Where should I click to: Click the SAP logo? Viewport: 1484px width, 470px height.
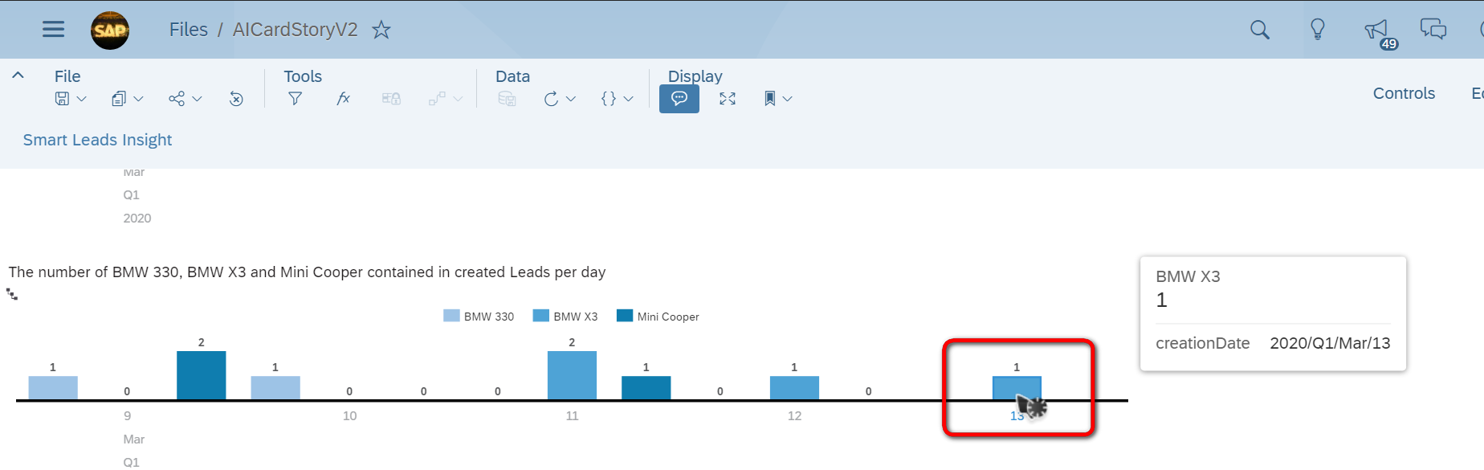110,31
